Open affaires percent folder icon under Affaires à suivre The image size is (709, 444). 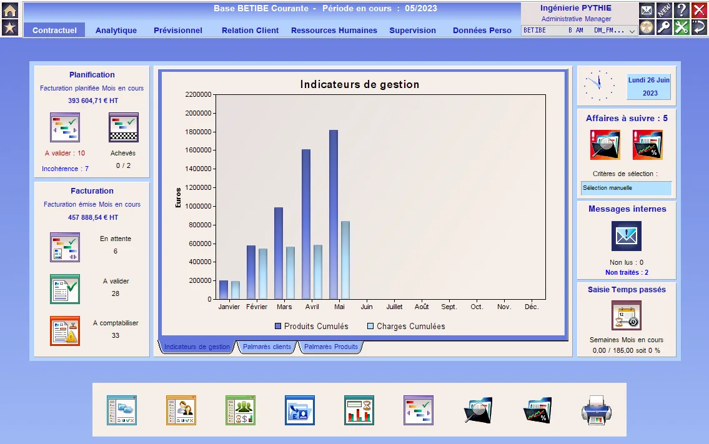coord(648,145)
